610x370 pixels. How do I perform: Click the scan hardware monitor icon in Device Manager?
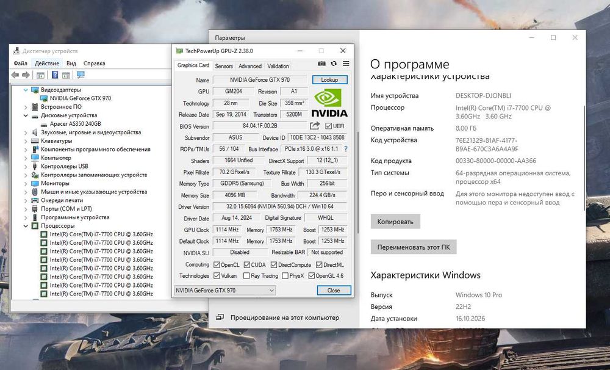(x=81, y=74)
